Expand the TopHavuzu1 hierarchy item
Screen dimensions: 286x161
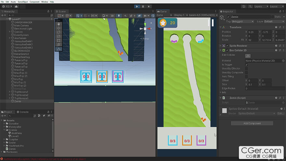point(10,92)
